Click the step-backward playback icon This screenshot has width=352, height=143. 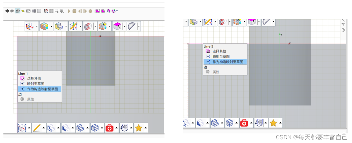tap(80, 11)
